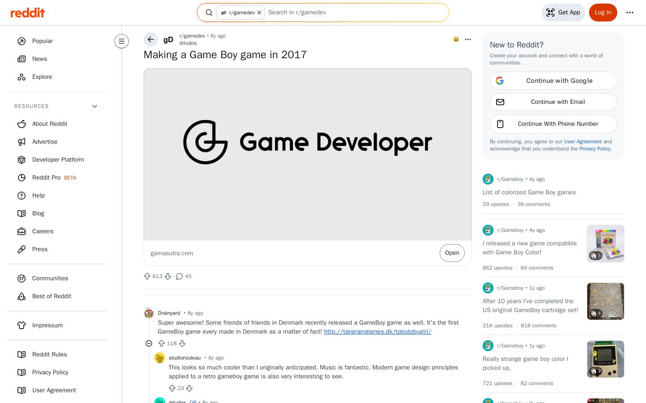This screenshot has width=646, height=403.
Task: Open Drainyard's user profile
Action: point(169,313)
